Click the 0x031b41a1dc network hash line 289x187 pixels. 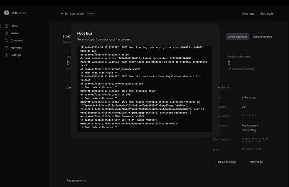tap(129, 124)
